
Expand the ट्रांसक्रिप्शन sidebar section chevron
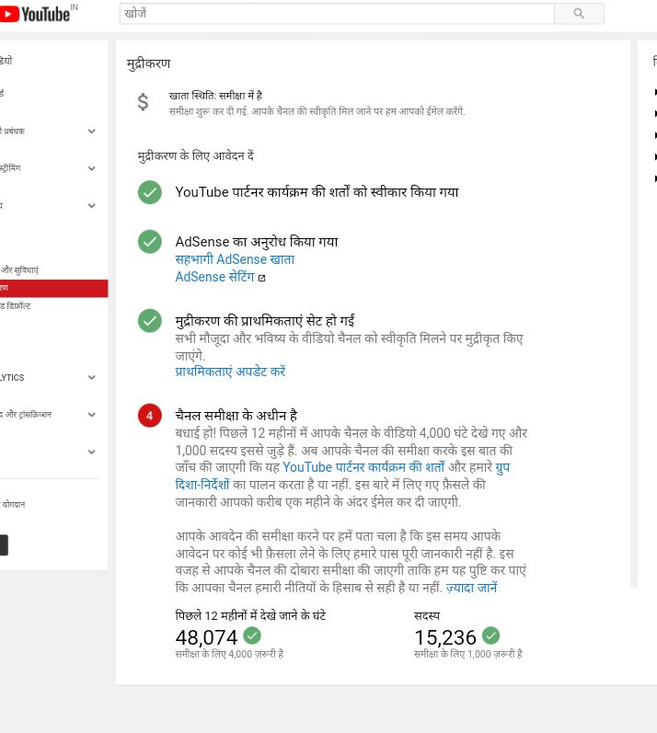pyautogui.click(x=92, y=415)
